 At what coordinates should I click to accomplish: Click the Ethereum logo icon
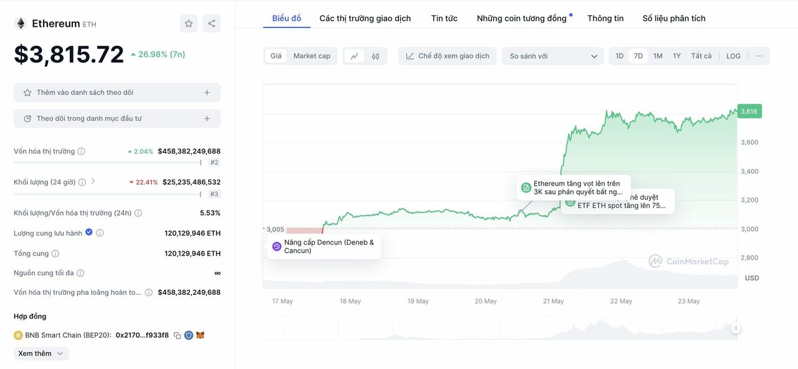pos(21,24)
